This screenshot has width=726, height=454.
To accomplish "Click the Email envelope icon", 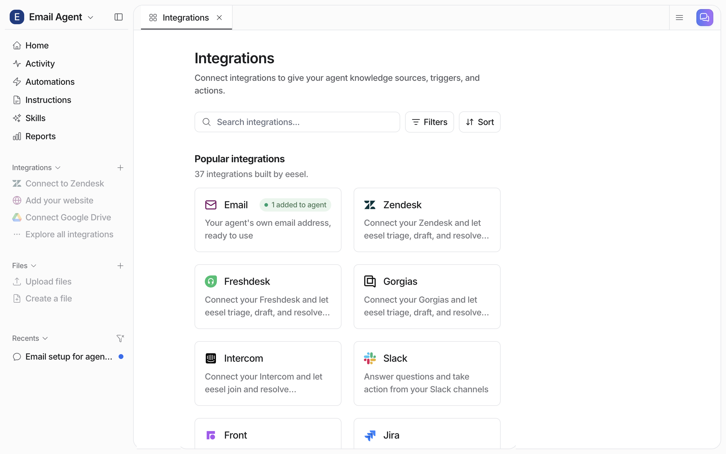I will (211, 205).
